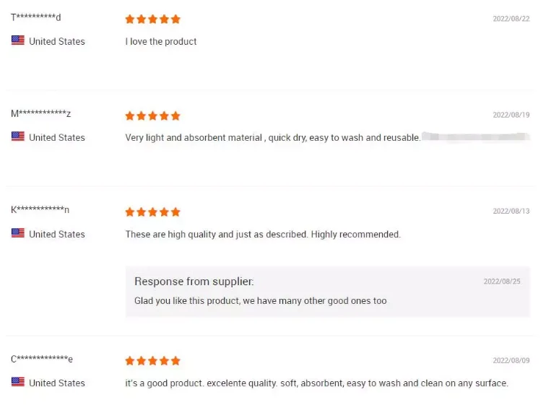Screen dimensions: 546x405
Task: Click reviewer name C*************e
Action: point(42,359)
